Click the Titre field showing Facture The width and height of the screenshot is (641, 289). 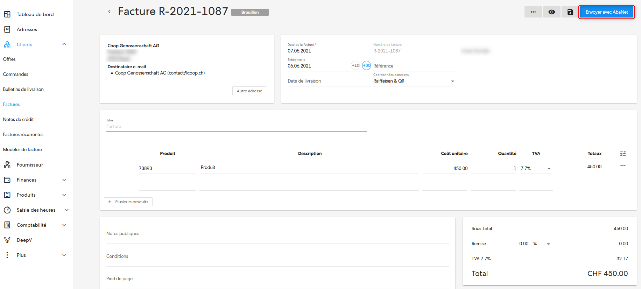coord(237,127)
